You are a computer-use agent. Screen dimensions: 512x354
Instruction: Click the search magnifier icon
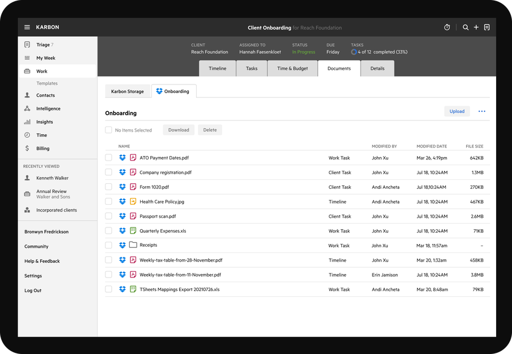point(465,27)
